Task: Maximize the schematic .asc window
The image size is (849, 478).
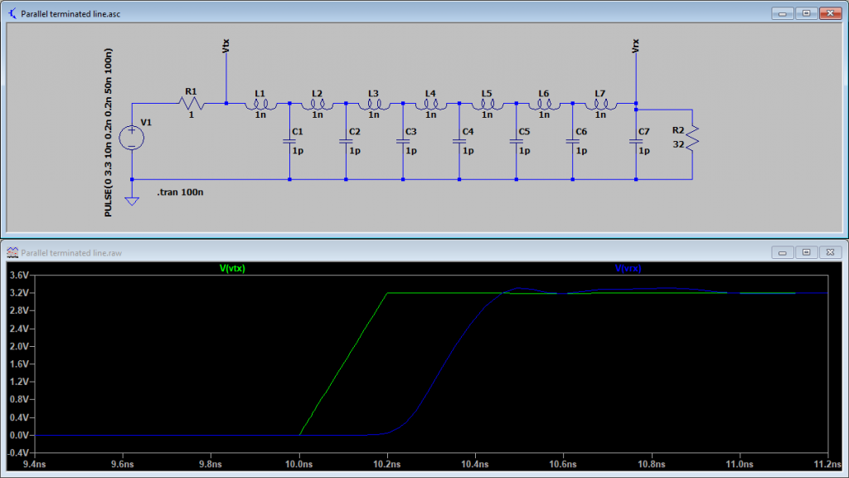Action: coord(805,13)
